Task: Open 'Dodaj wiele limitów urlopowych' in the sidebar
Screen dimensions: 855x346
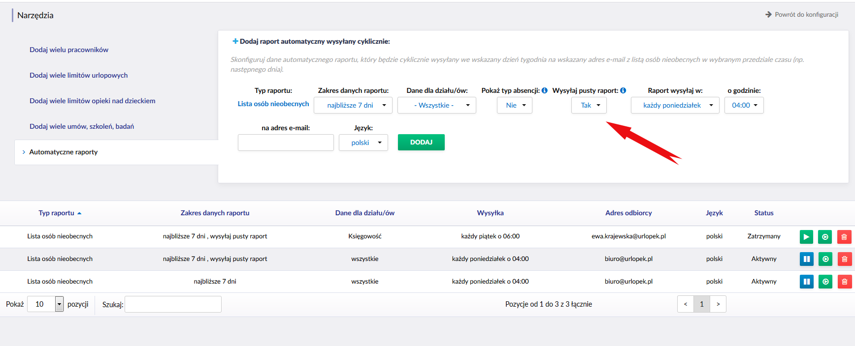Action: 79,75
